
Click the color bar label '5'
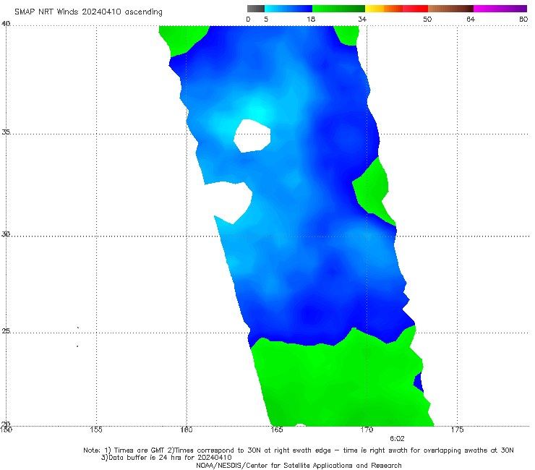(266, 19)
